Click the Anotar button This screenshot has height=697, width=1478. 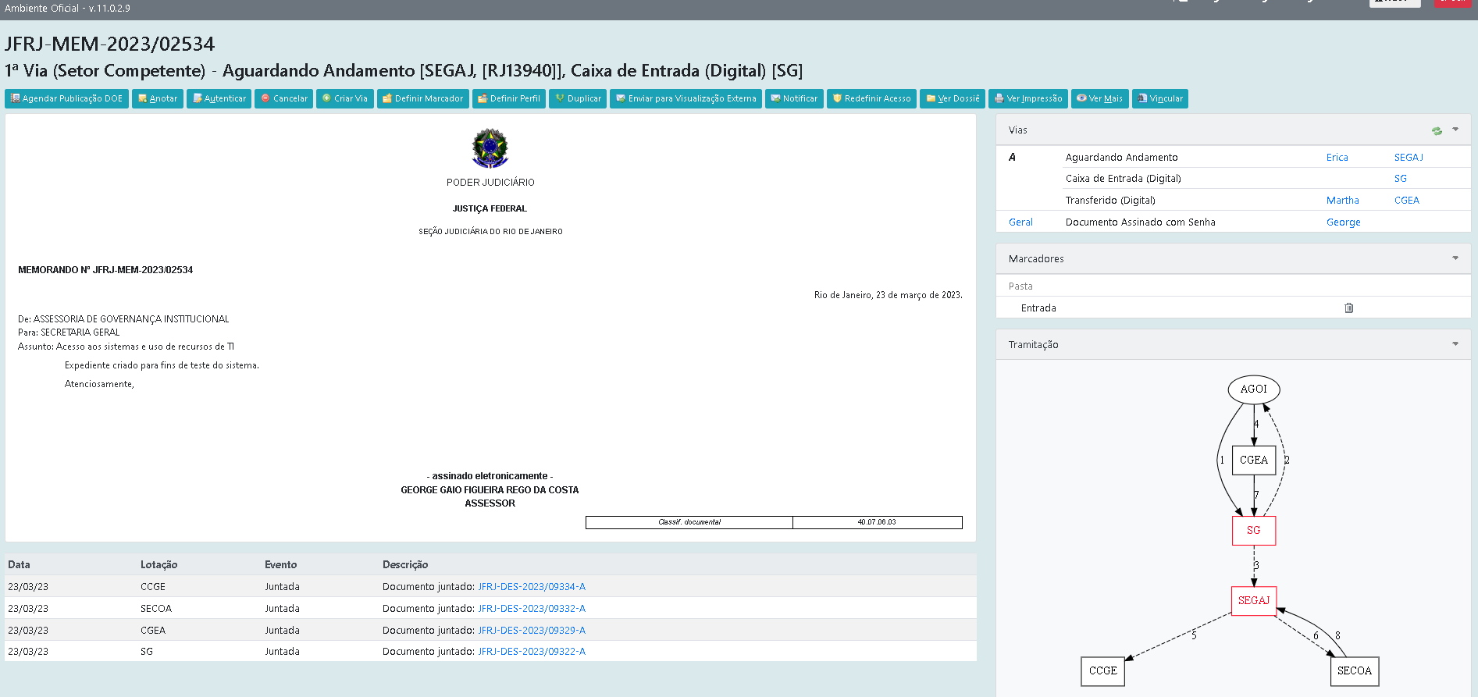point(158,98)
